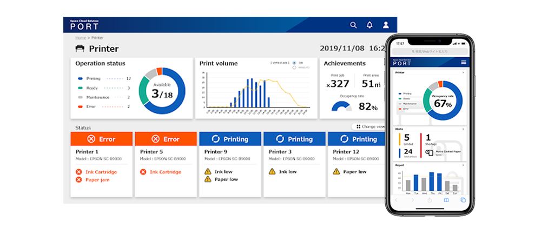Select the Job vertical axis radio button
This screenshot has height=228, width=541.
294,63
